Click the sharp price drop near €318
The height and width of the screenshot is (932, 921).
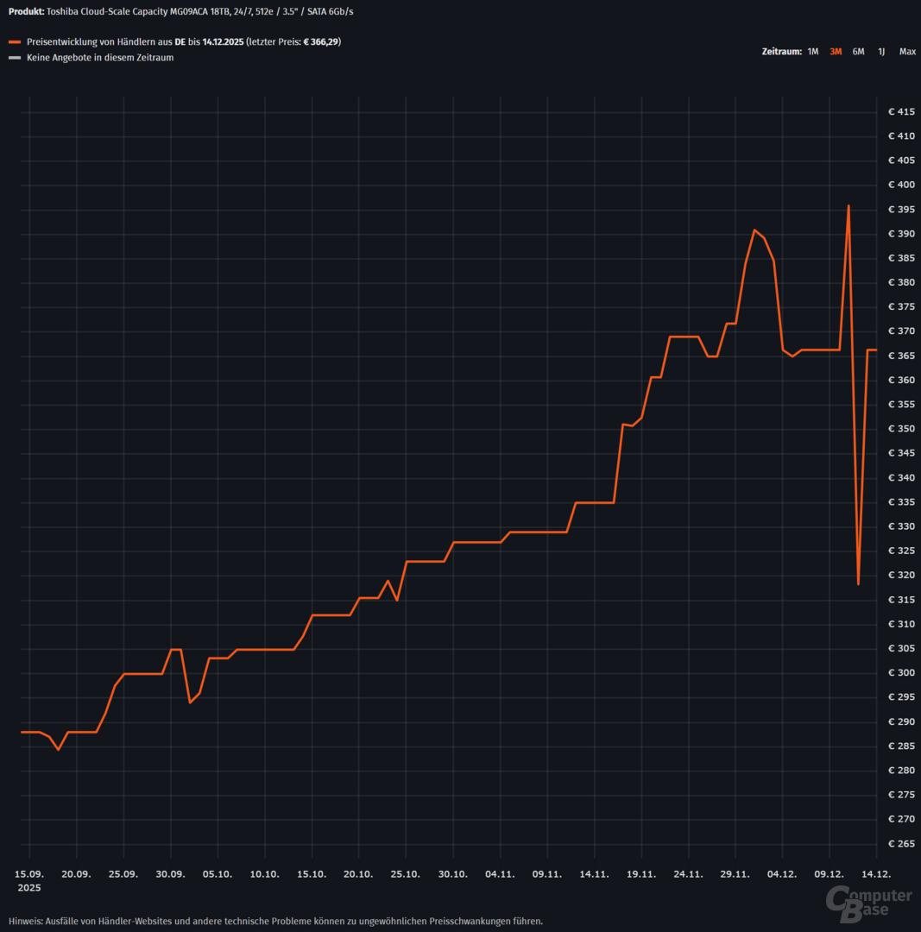click(858, 584)
